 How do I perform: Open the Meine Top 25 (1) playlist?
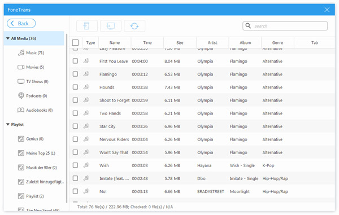[x=37, y=153]
